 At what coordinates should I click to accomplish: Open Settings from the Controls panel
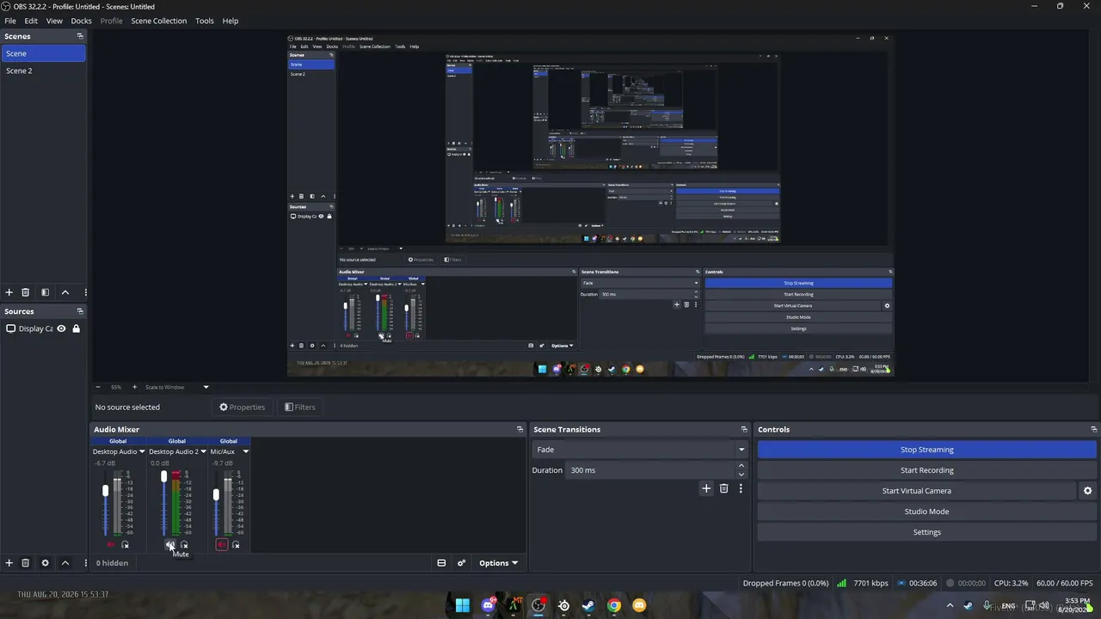click(x=927, y=532)
